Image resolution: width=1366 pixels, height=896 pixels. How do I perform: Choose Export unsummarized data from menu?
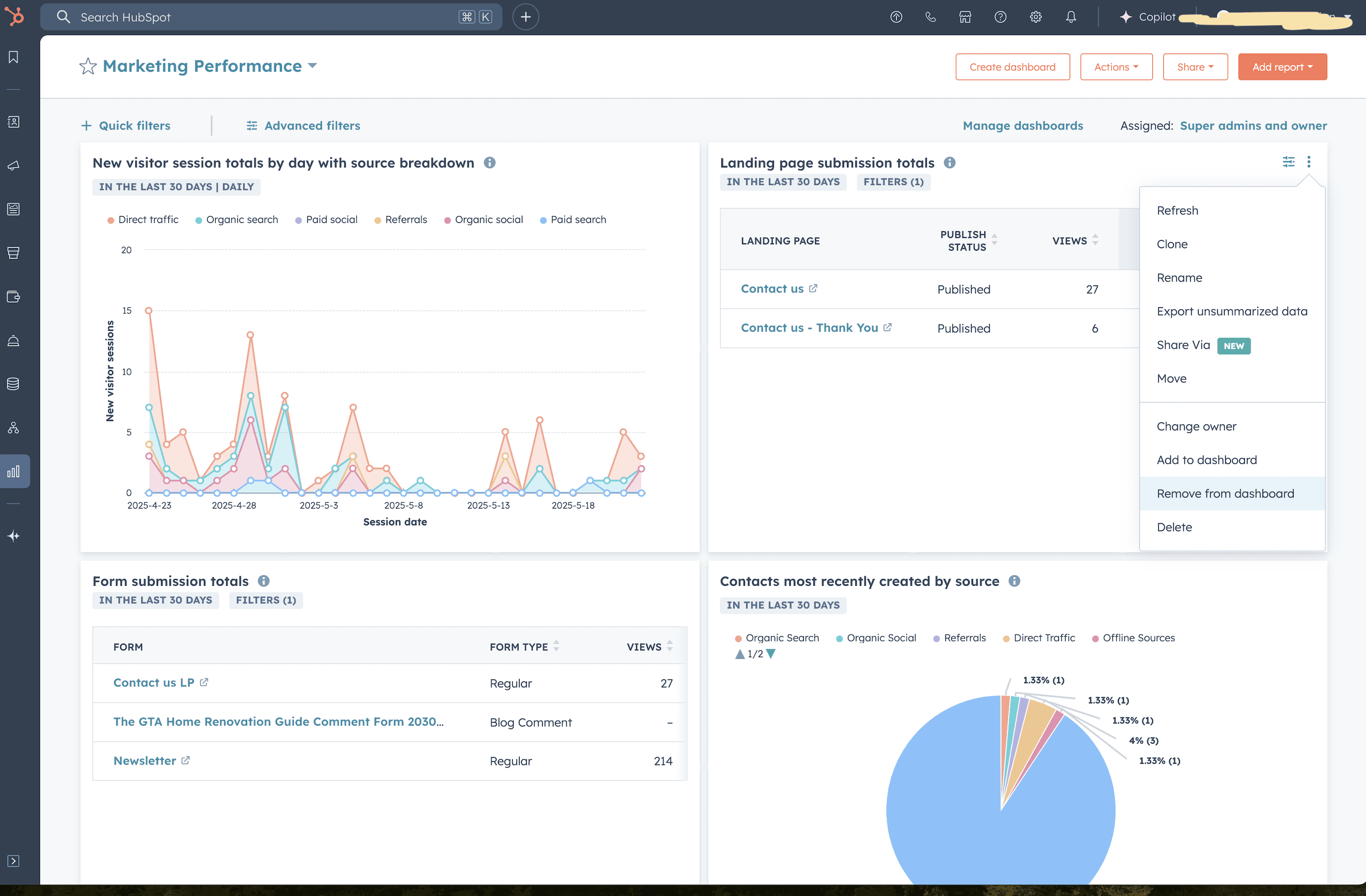tap(1232, 311)
